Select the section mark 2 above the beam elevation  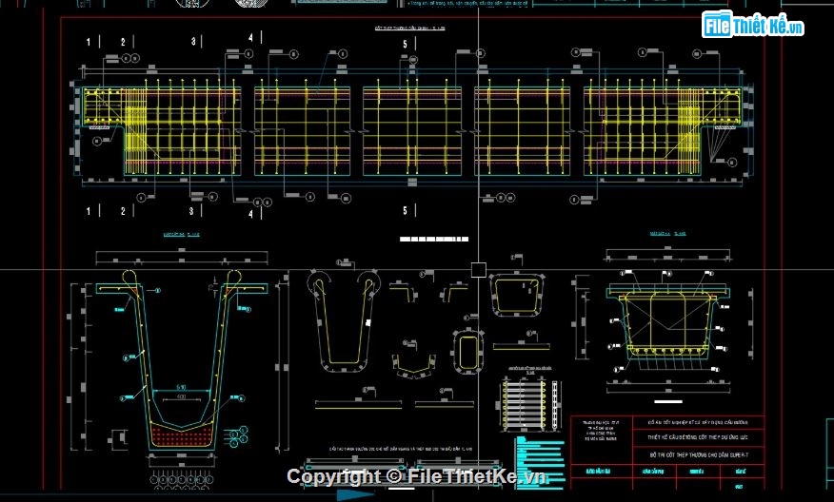click(123, 42)
